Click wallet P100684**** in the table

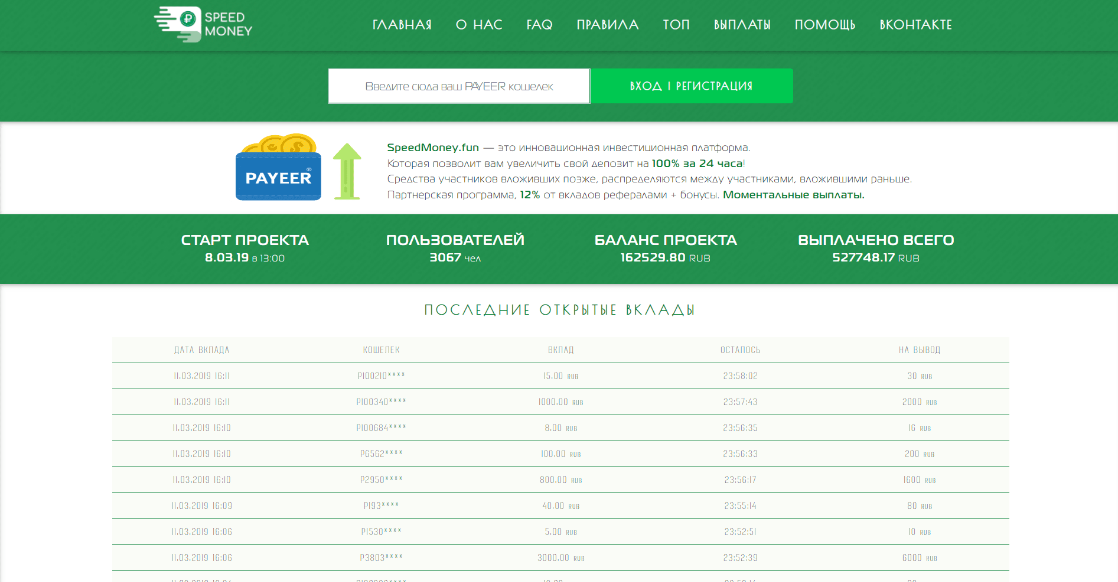tap(382, 428)
